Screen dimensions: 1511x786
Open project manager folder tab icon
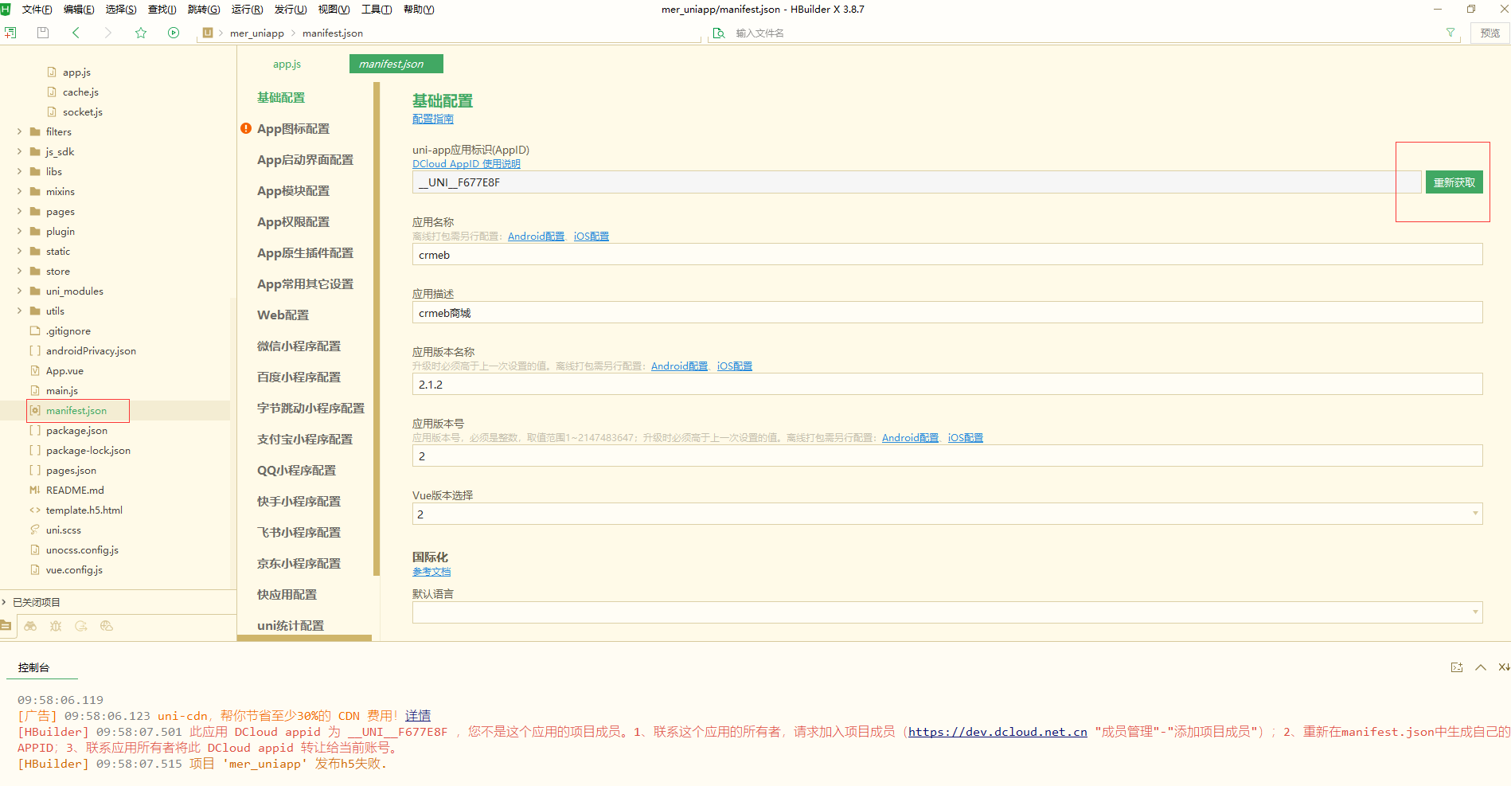click(6, 626)
